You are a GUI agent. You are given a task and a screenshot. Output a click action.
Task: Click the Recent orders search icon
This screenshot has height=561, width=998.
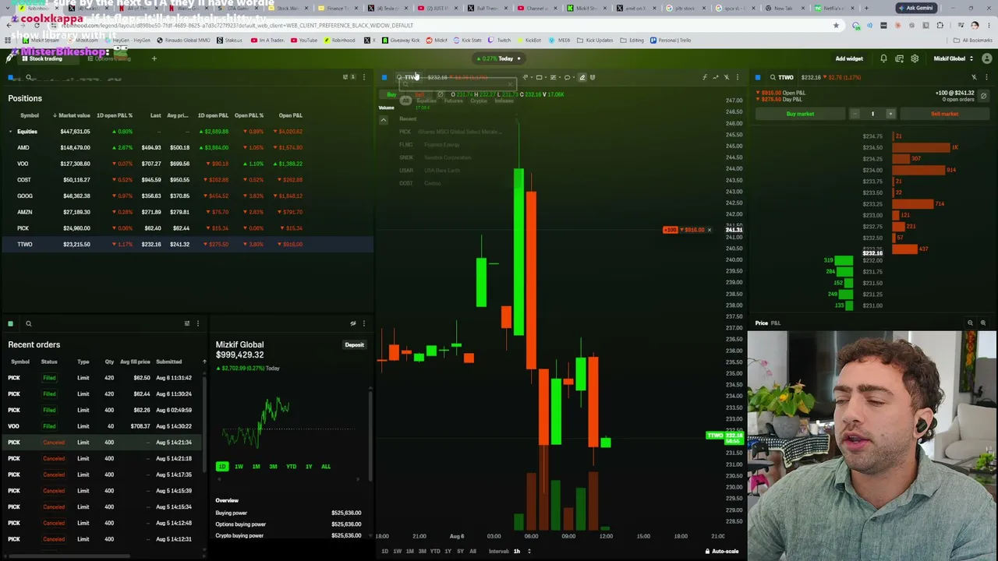[28, 323]
